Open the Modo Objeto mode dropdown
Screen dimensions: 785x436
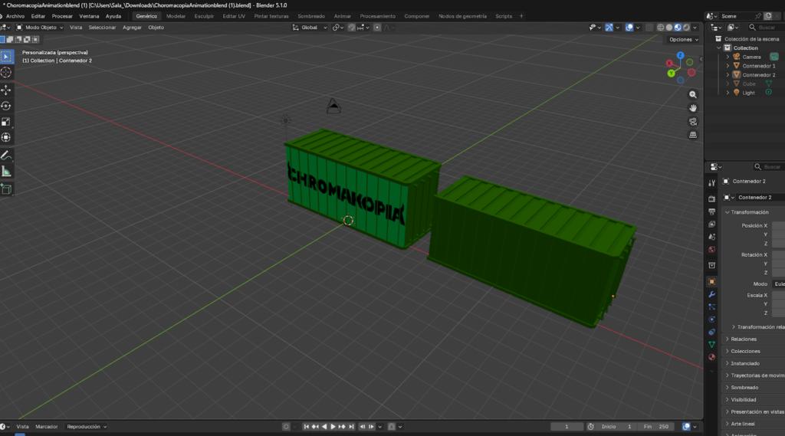(x=40, y=28)
